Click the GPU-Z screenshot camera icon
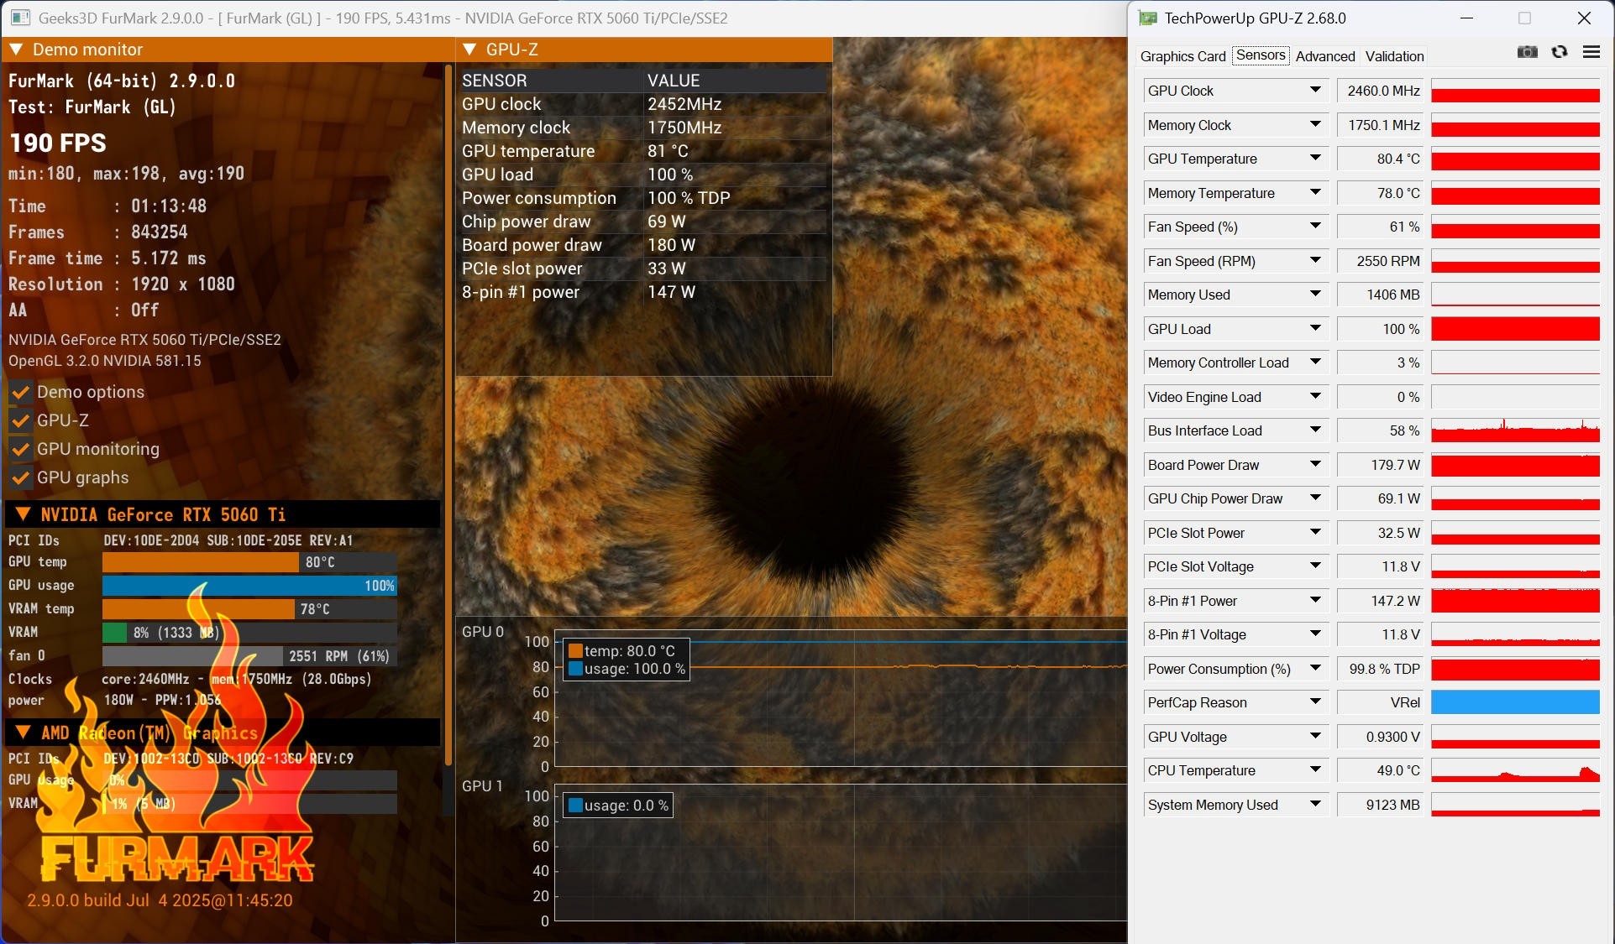1615x944 pixels. pyautogui.click(x=1528, y=52)
